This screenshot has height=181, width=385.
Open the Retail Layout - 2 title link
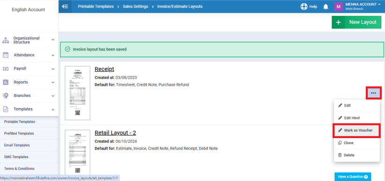coord(116,133)
